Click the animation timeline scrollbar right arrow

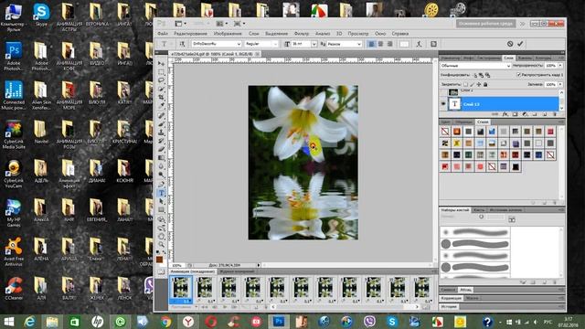click(x=417, y=307)
